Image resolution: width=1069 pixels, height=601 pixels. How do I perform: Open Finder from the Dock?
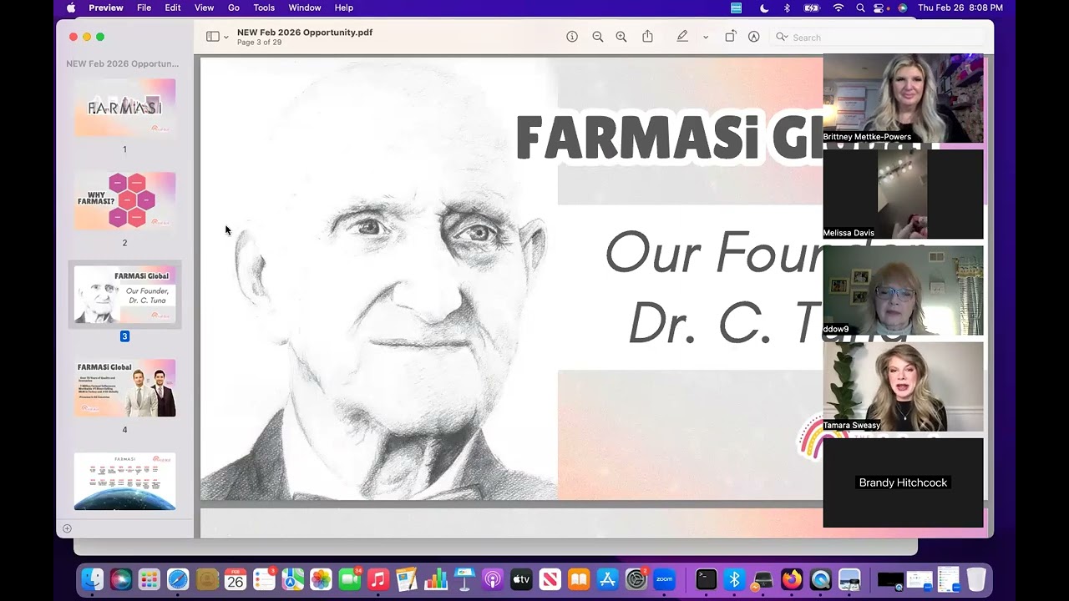click(x=93, y=579)
